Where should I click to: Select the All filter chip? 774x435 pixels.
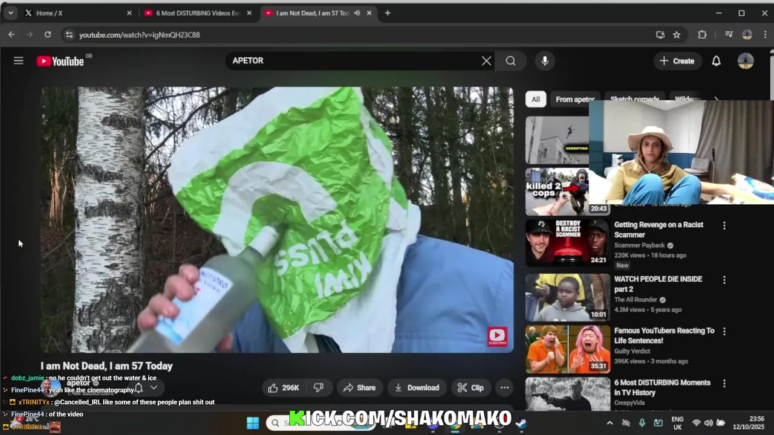(x=536, y=99)
